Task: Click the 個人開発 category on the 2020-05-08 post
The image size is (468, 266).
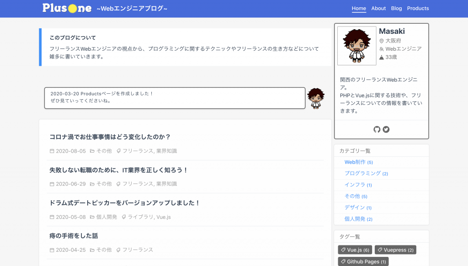Action: tap(106, 217)
